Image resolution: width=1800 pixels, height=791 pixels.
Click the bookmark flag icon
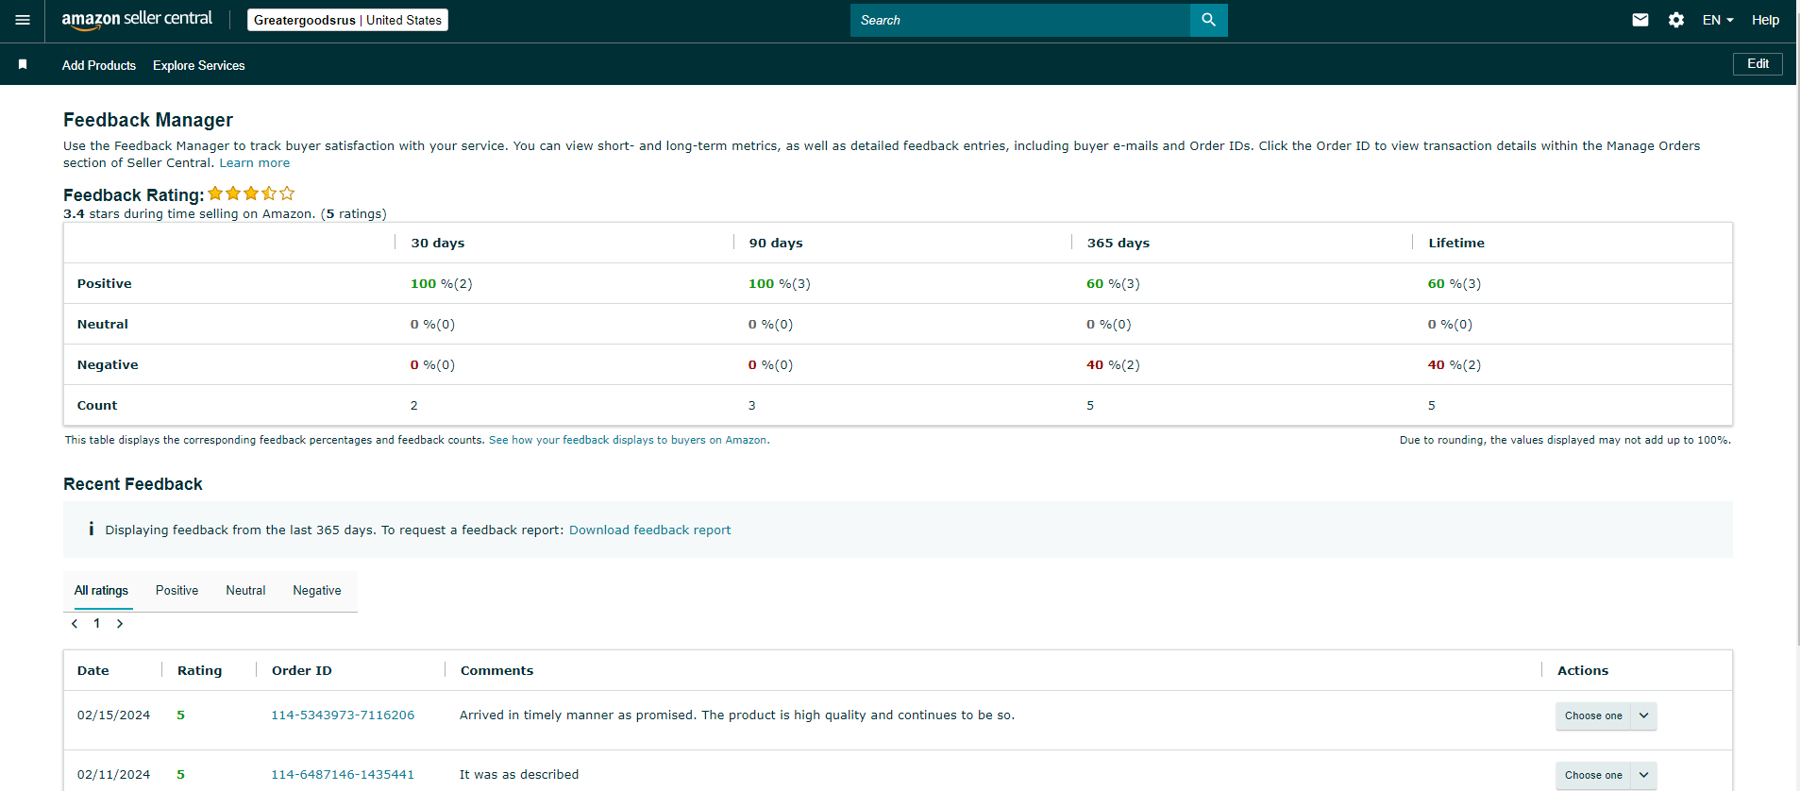tap(23, 64)
